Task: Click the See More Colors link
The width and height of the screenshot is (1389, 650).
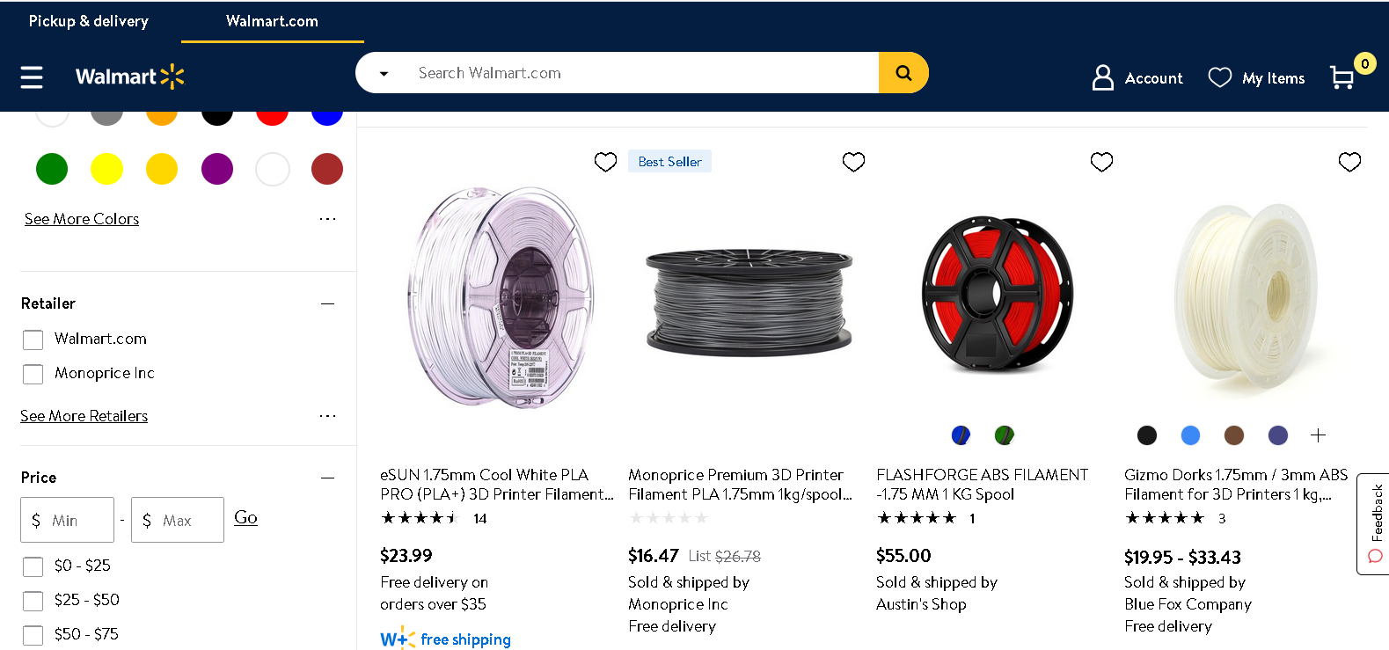Action: click(x=82, y=219)
